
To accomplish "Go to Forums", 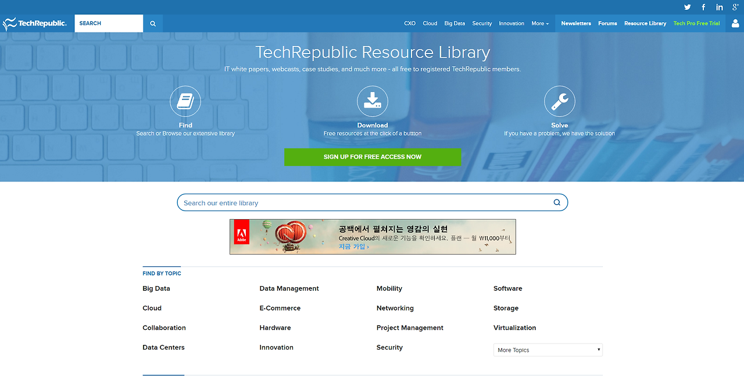I will [607, 23].
